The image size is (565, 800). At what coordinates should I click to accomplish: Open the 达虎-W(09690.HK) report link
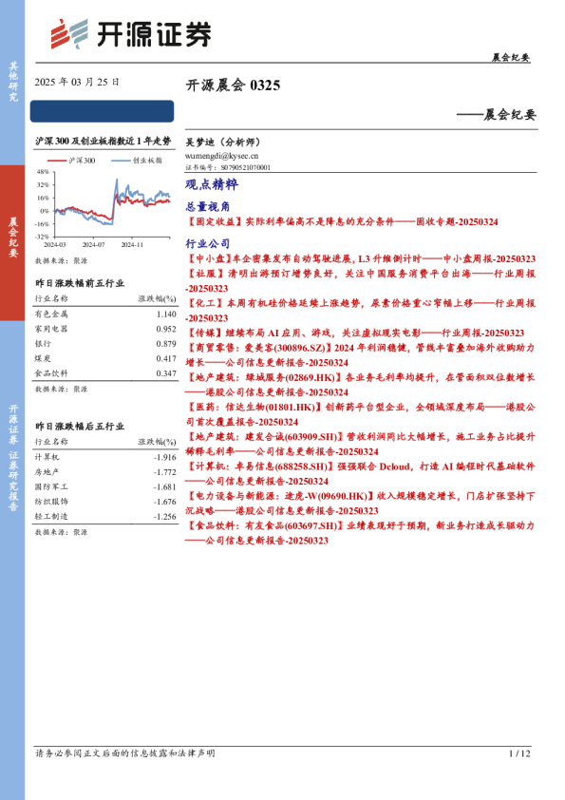coord(361,503)
